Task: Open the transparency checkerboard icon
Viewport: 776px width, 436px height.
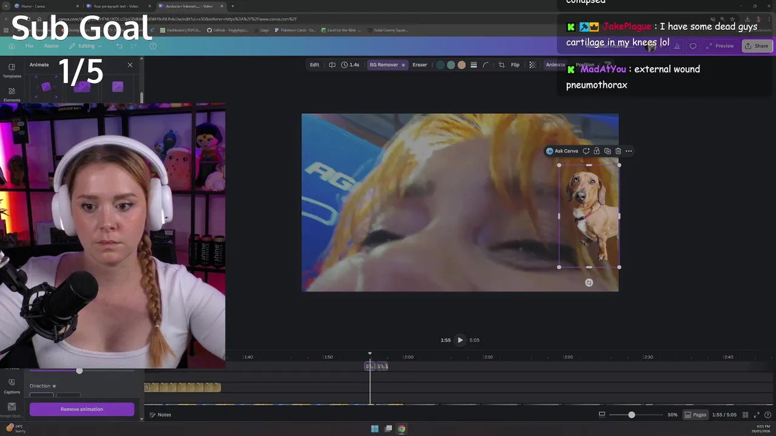Action: 532,65
